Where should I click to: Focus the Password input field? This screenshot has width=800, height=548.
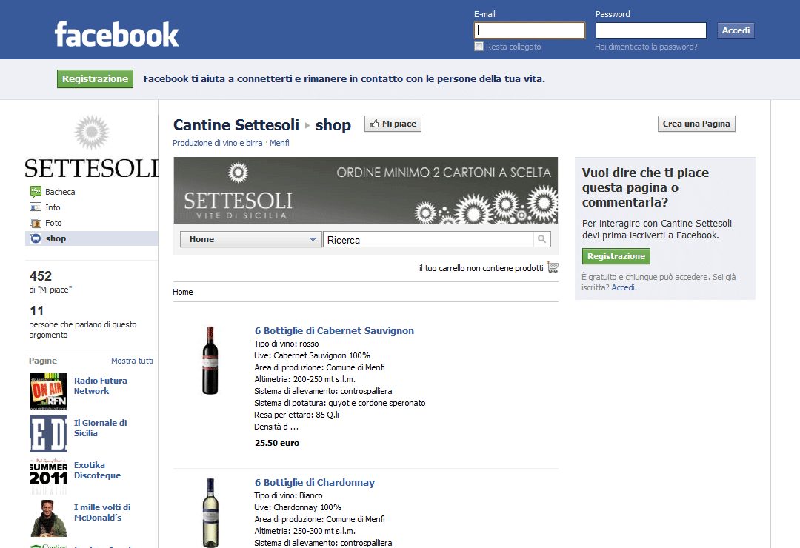pyautogui.click(x=651, y=30)
